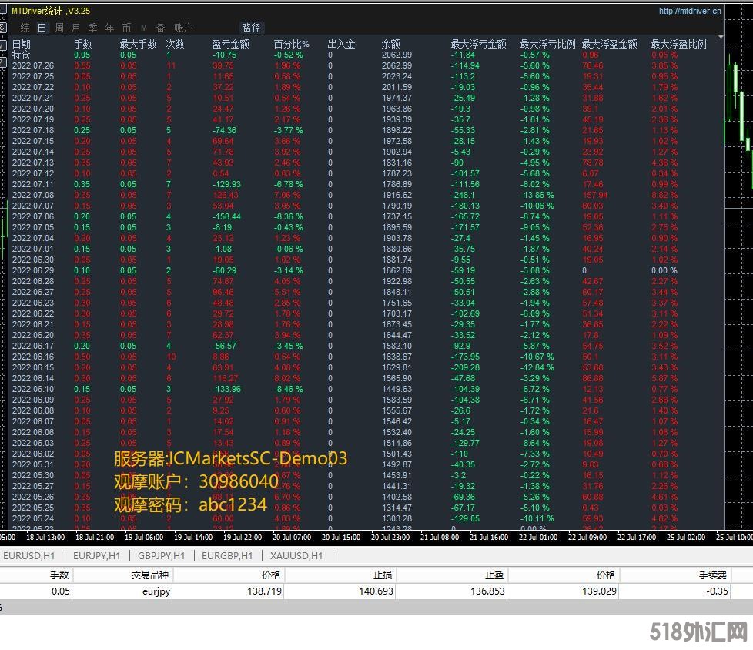Select the 2022.07.06 date row
The image size is (753, 650).
(32, 216)
